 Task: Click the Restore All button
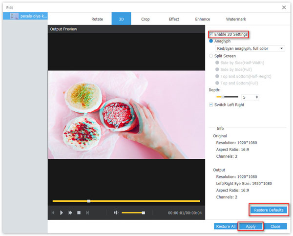(x=226, y=226)
